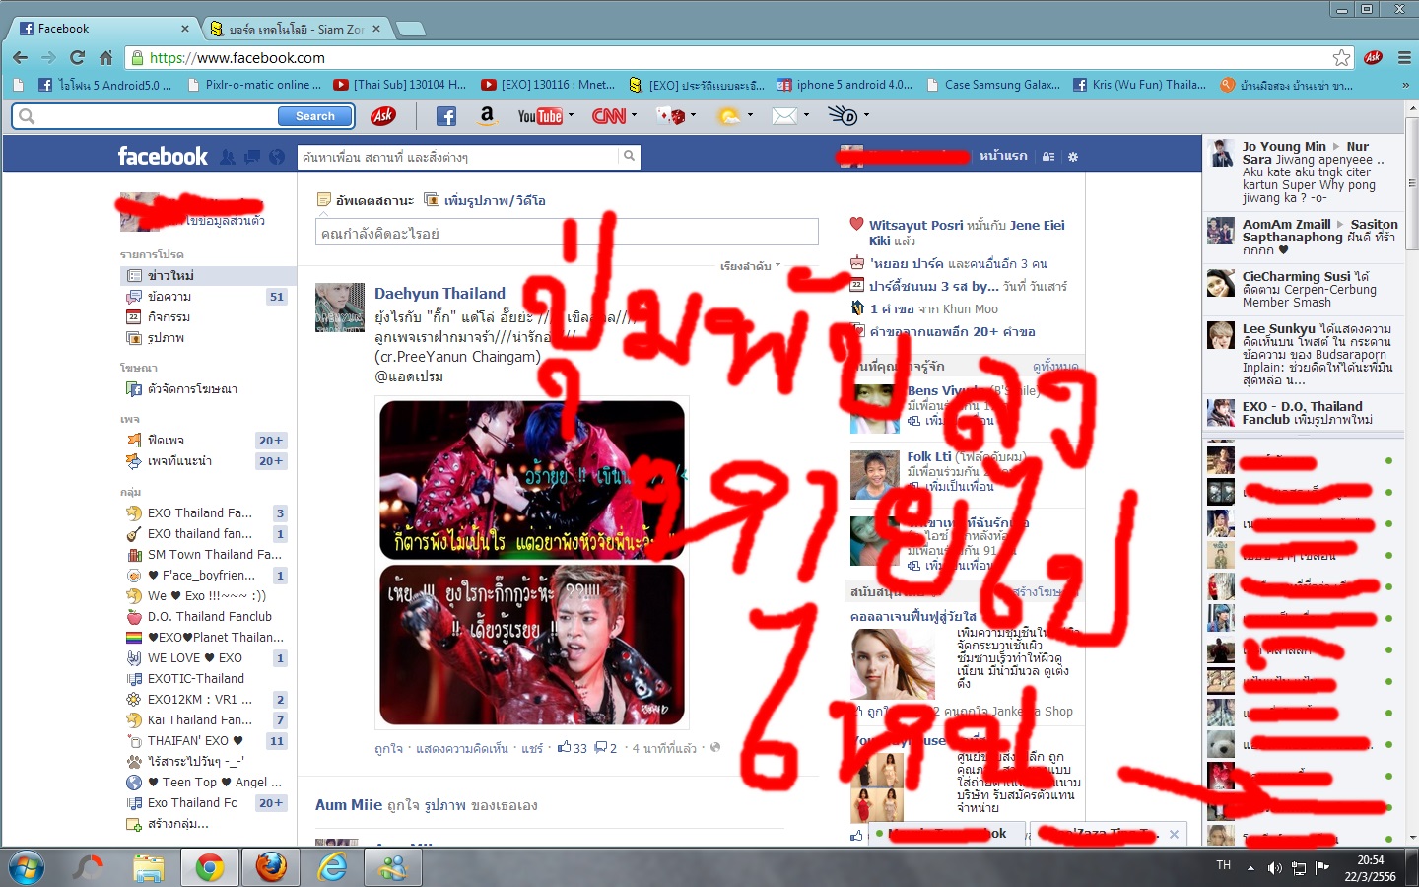1419x887 pixels.
Task: Click เพิ่มรูปภาพ/วิดีโอ add photo link
Action: (x=494, y=200)
